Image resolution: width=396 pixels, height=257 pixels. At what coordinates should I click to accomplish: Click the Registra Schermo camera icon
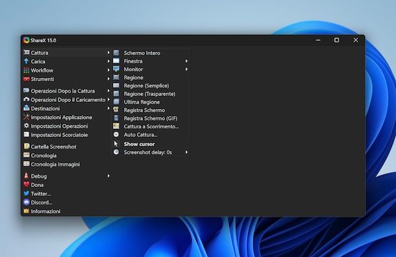pos(116,110)
